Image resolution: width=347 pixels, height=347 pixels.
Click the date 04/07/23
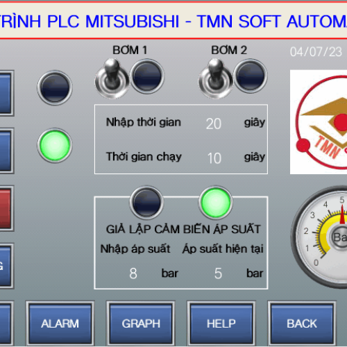tap(316, 52)
